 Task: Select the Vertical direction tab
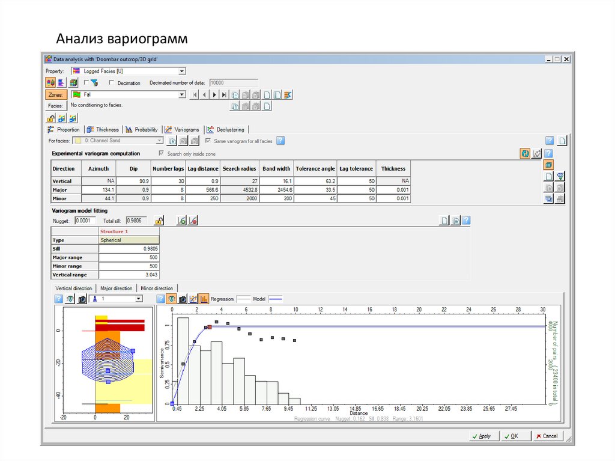74,289
